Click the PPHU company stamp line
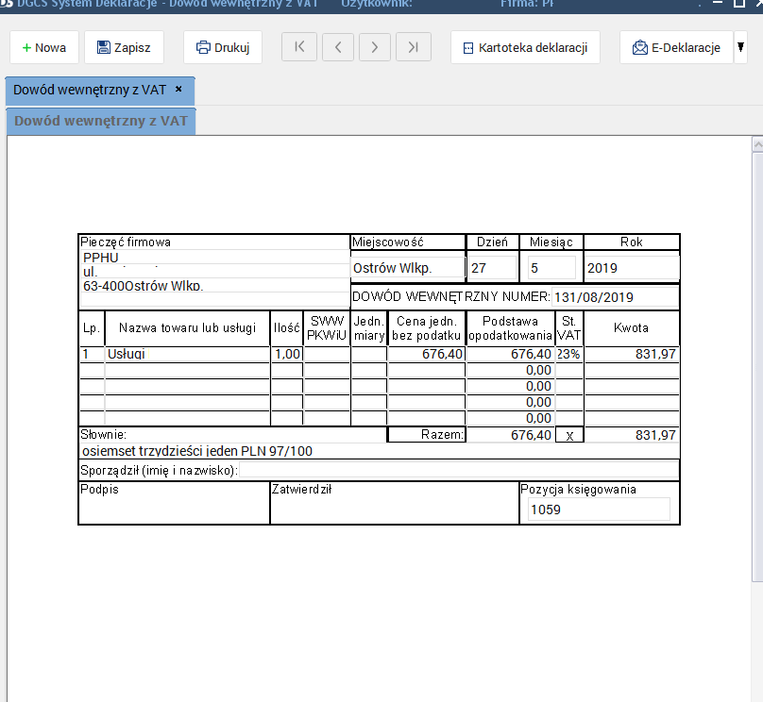Screen dimensions: 763x702 215,258
